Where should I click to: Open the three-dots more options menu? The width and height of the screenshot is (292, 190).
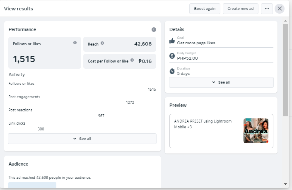click(267, 9)
